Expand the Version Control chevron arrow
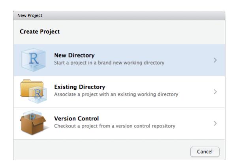The width and height of the screenshot is (233, 166). point(215,123)
